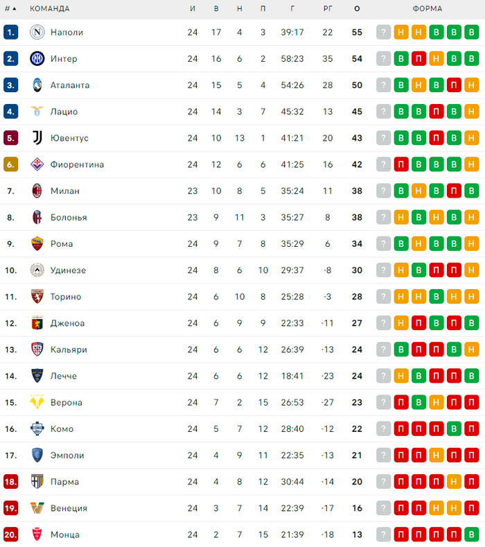Open the Juventus logo icon

(x=37, y=138)
